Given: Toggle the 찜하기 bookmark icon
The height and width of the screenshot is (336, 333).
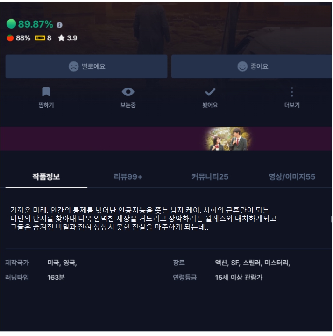Looking at the screenshot, I should pos(46,92).
